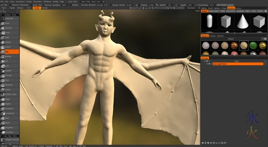Open the Geometry menu

pyautogui.click(x=37, y=2)
